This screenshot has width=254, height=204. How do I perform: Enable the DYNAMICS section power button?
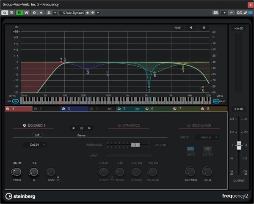[119, 125]
